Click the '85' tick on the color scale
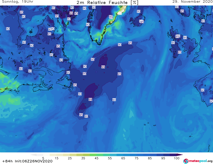The height and width of the screenshot is (164, 213). pos(150,158)
